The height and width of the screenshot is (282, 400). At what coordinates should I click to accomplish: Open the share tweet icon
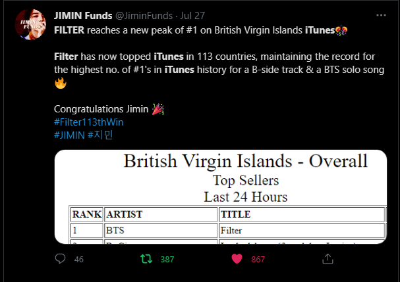(x=328, y=259)
